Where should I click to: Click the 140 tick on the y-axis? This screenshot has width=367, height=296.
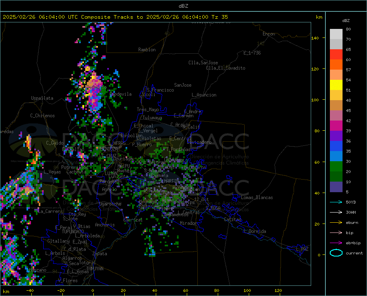(315, 38)
